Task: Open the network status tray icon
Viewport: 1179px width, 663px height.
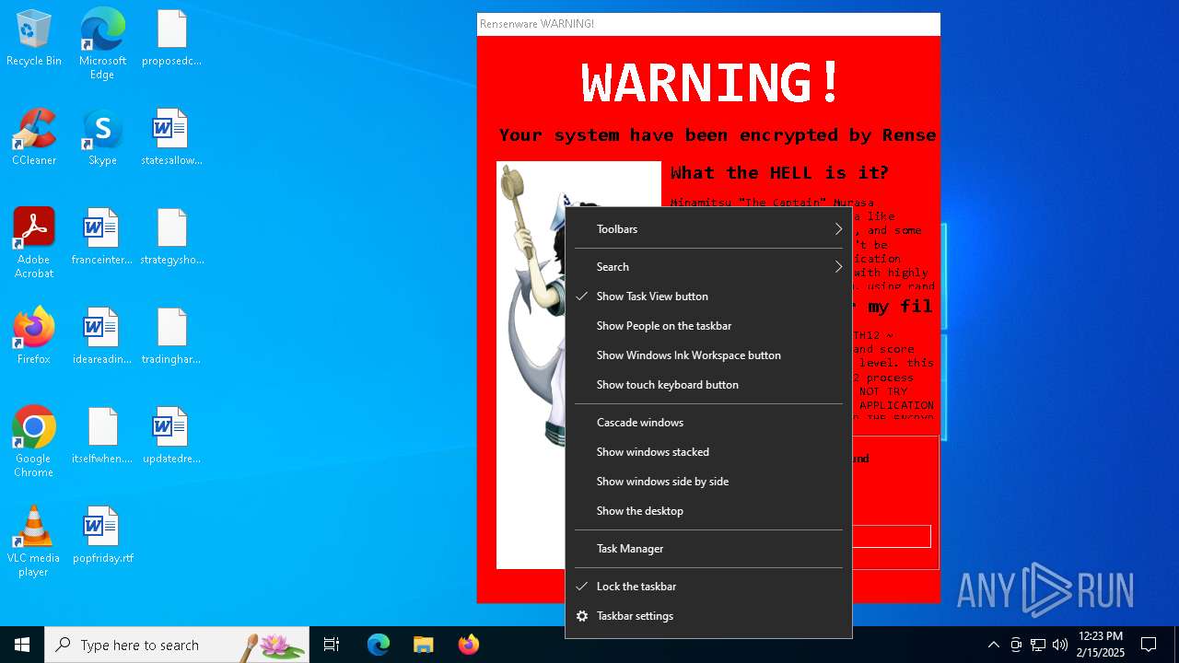Action: click(1038, 645)
